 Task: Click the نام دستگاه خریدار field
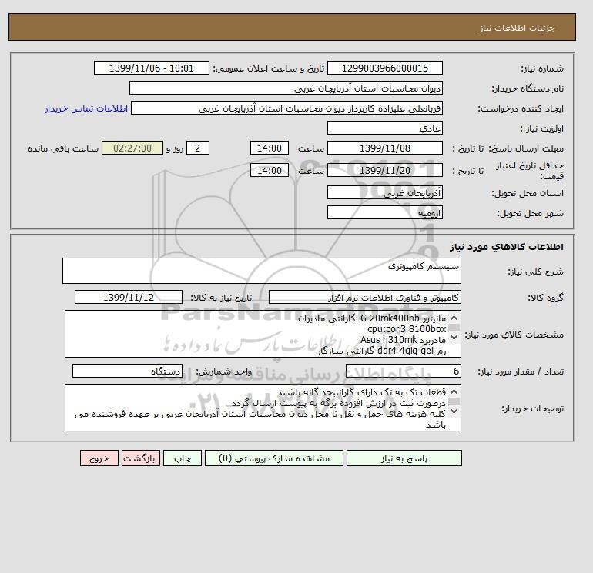(286, 88)
